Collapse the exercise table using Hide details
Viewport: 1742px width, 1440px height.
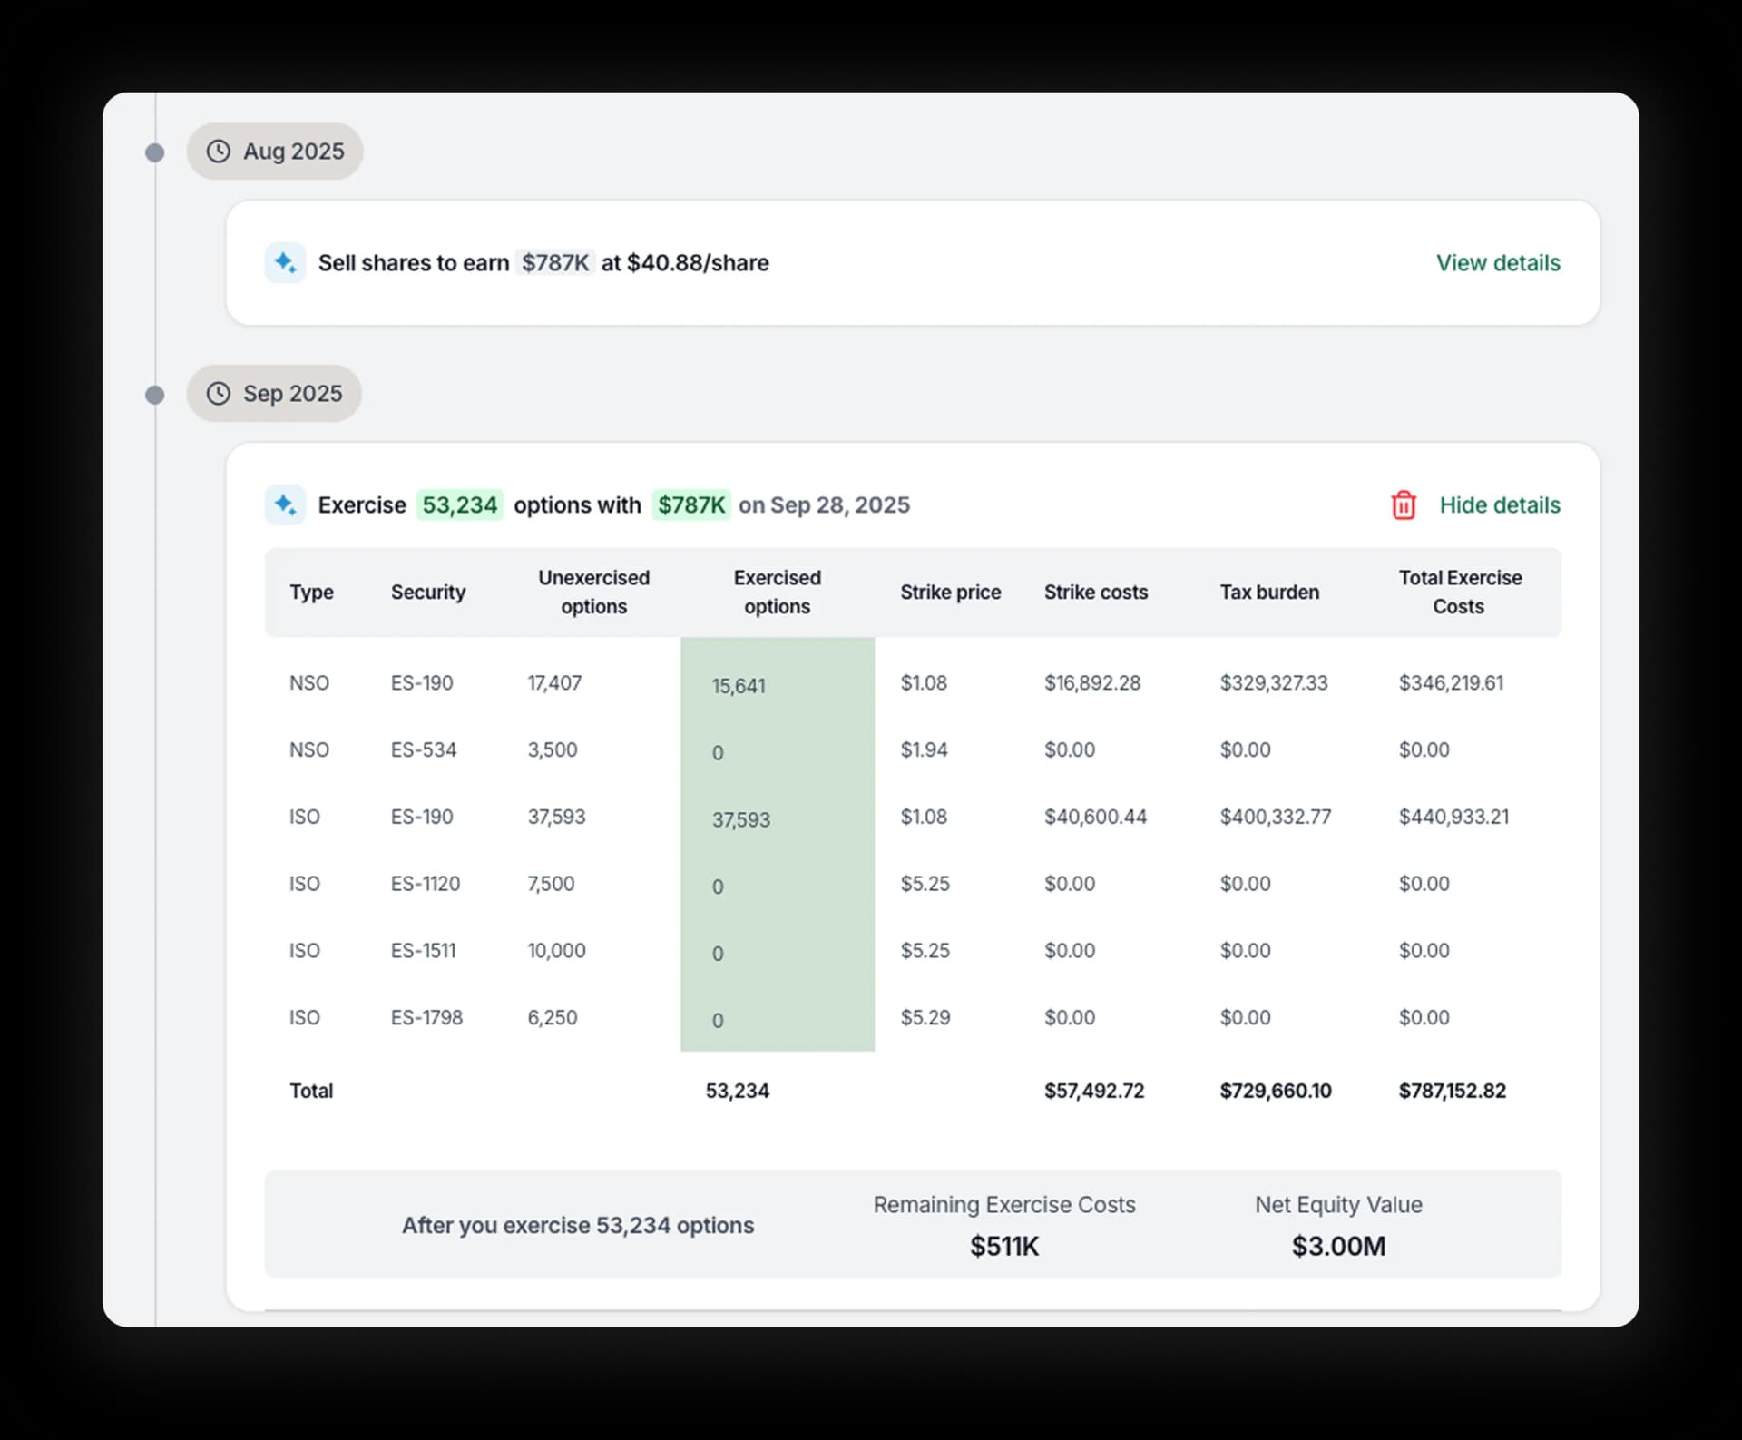point(1499,505)
